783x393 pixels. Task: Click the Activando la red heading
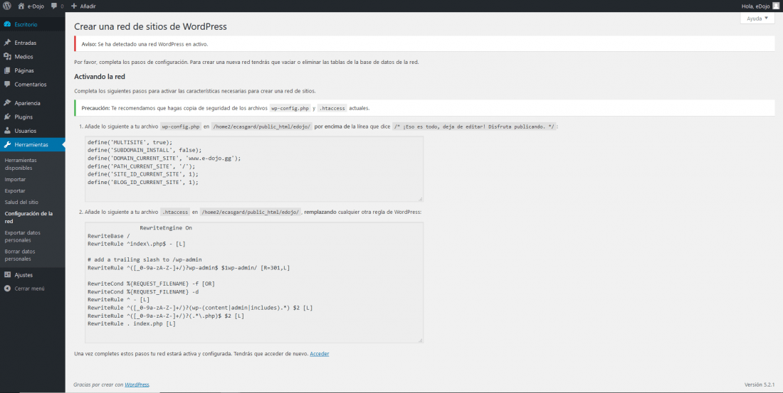100,77
